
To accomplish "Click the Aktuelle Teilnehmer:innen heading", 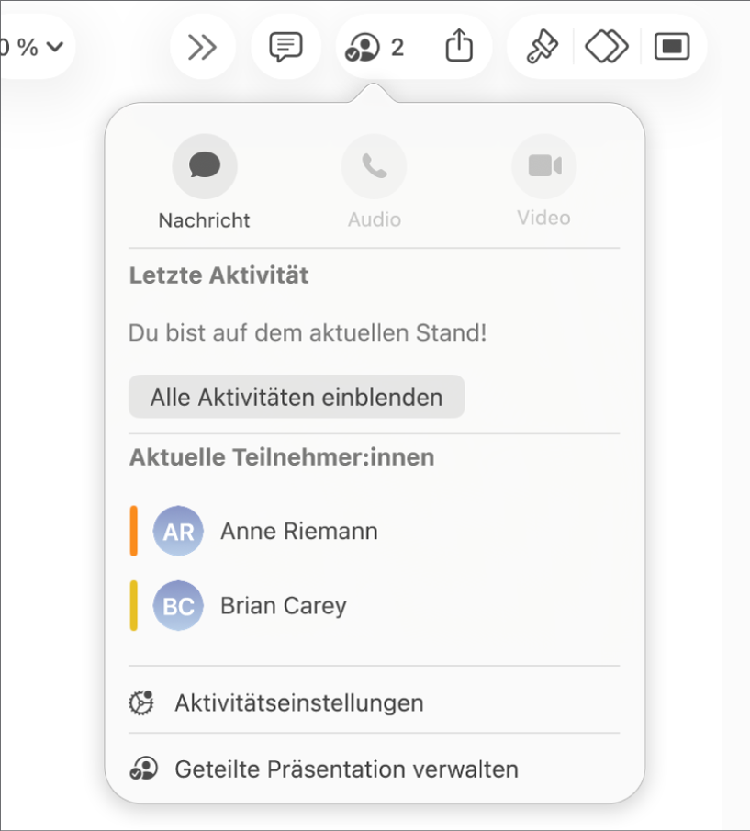I will [282, 457].
